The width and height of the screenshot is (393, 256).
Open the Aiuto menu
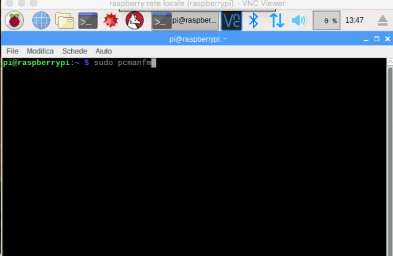(103, 51)
